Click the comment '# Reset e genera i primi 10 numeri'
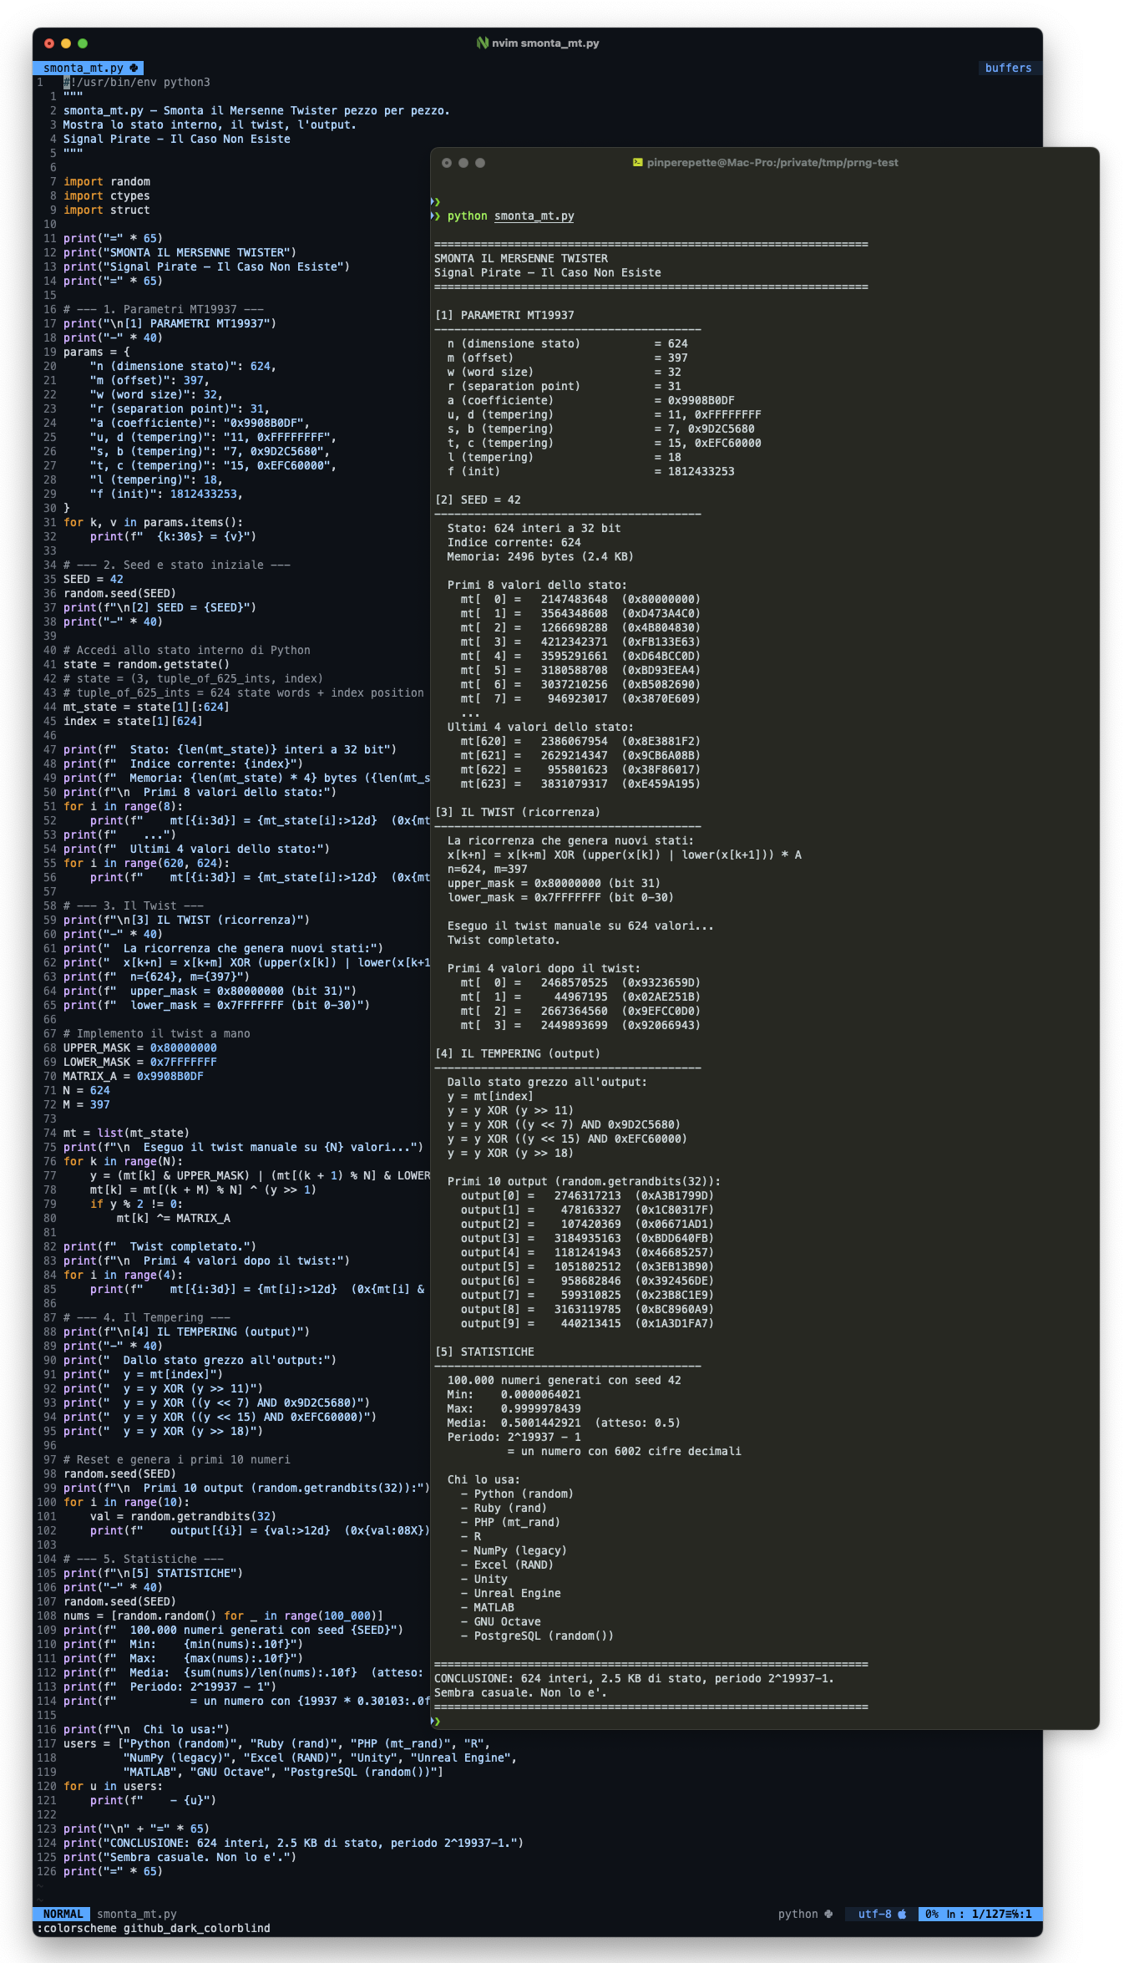Image resolution: width=1124 pixels, height=1963 pixels. (x=177, y=1459)
